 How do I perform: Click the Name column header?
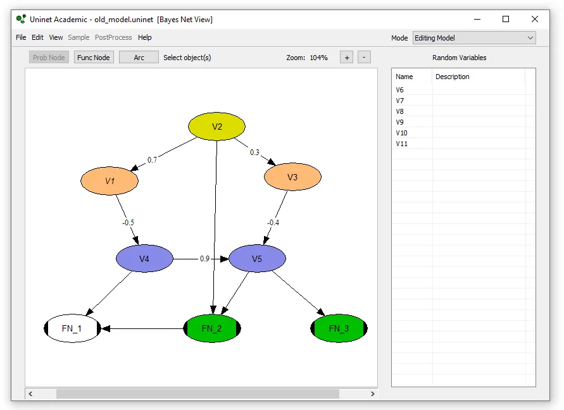point(412,77)
